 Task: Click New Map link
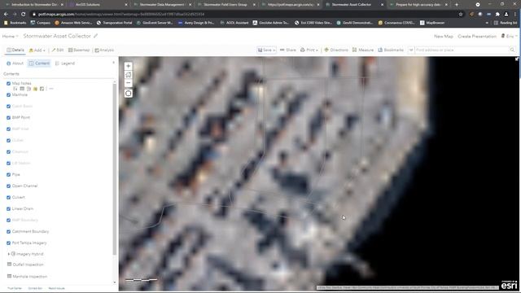pos(443,36)
